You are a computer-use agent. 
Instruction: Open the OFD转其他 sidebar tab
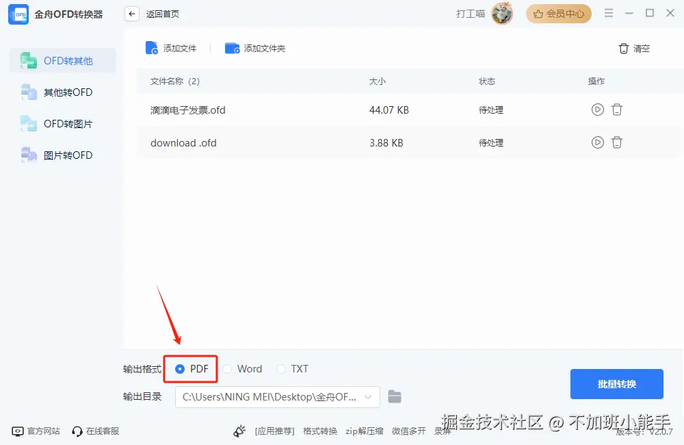[63, 61]
